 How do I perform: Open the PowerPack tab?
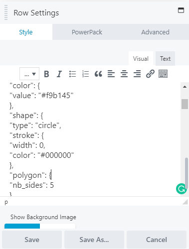point(87,32)
